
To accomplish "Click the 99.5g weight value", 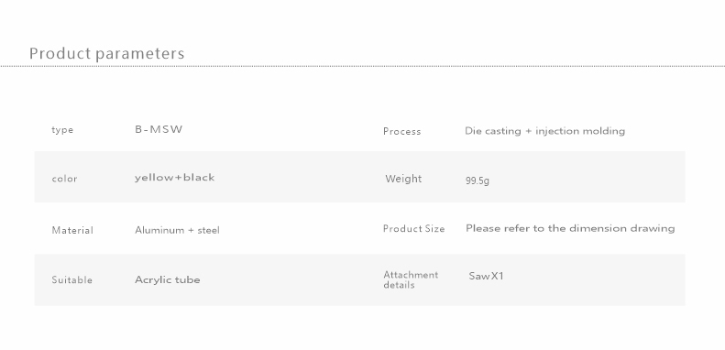I will point(478,180).
